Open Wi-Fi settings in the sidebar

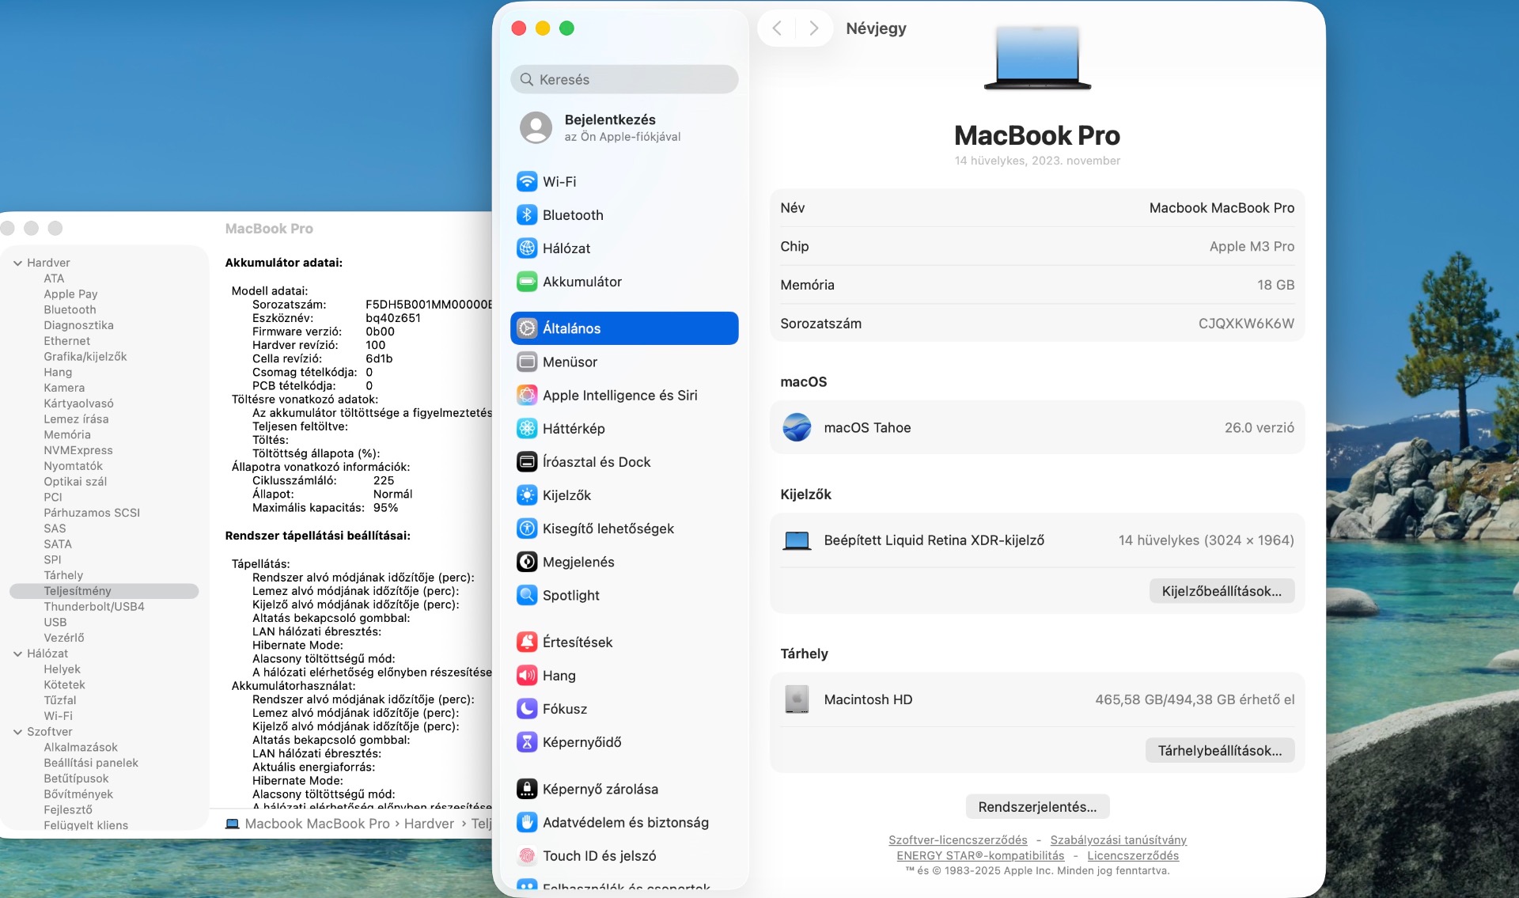(x=624, y=181)
